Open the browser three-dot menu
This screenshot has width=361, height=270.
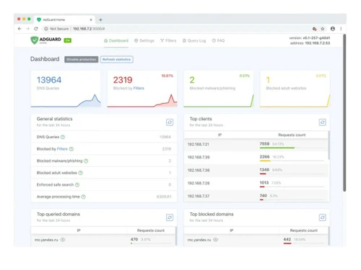pyautogui.click(x=341, y=29)
